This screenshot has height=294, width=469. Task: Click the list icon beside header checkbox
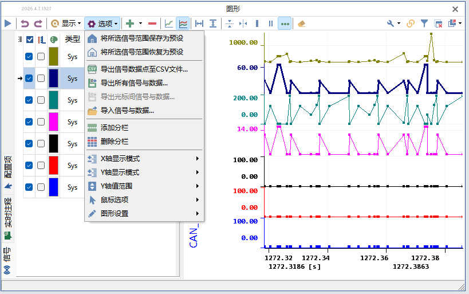20,39
